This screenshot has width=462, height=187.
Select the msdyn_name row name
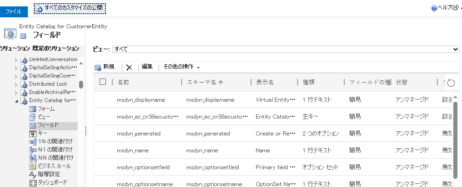pos(132,151)
